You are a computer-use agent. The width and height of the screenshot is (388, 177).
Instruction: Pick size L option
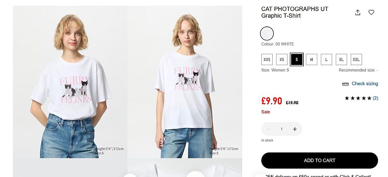coord(326,60)
